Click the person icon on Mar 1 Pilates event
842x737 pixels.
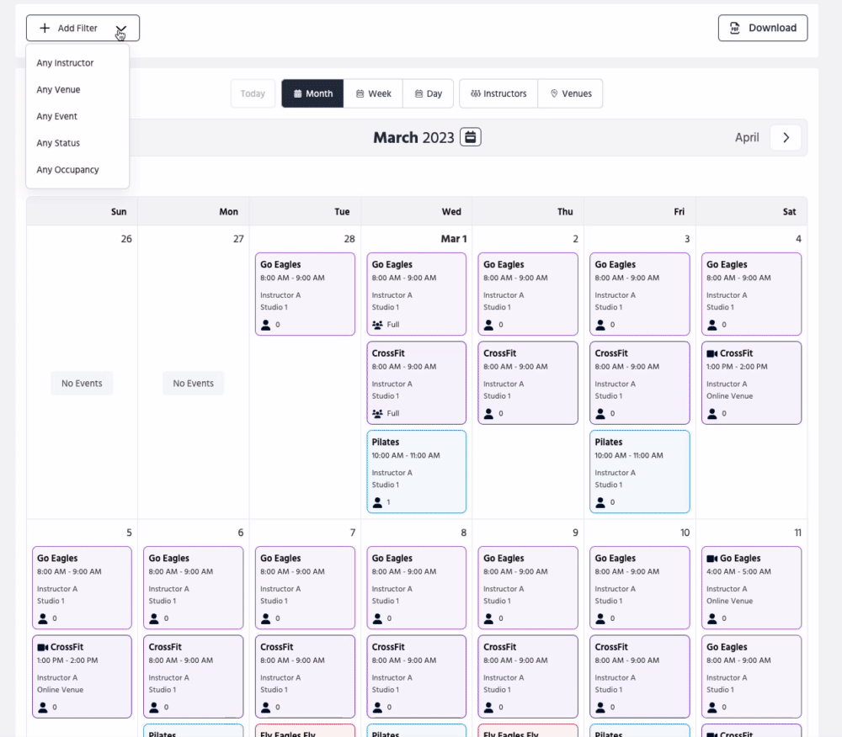click(377, 502)
